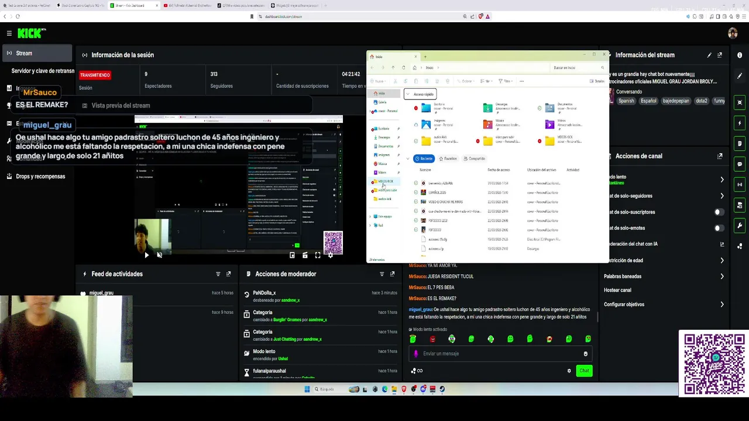Switch to the Compartido tab
This screenshot has height=421, width=749.
[474, 158]
